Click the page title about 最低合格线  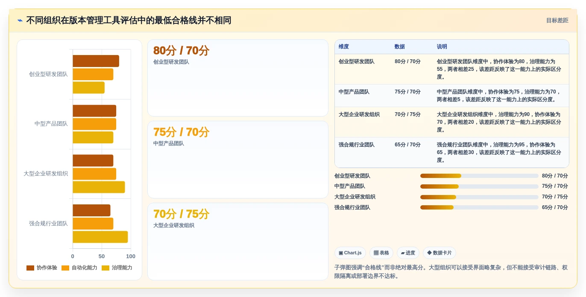click(x=129, y=20)
